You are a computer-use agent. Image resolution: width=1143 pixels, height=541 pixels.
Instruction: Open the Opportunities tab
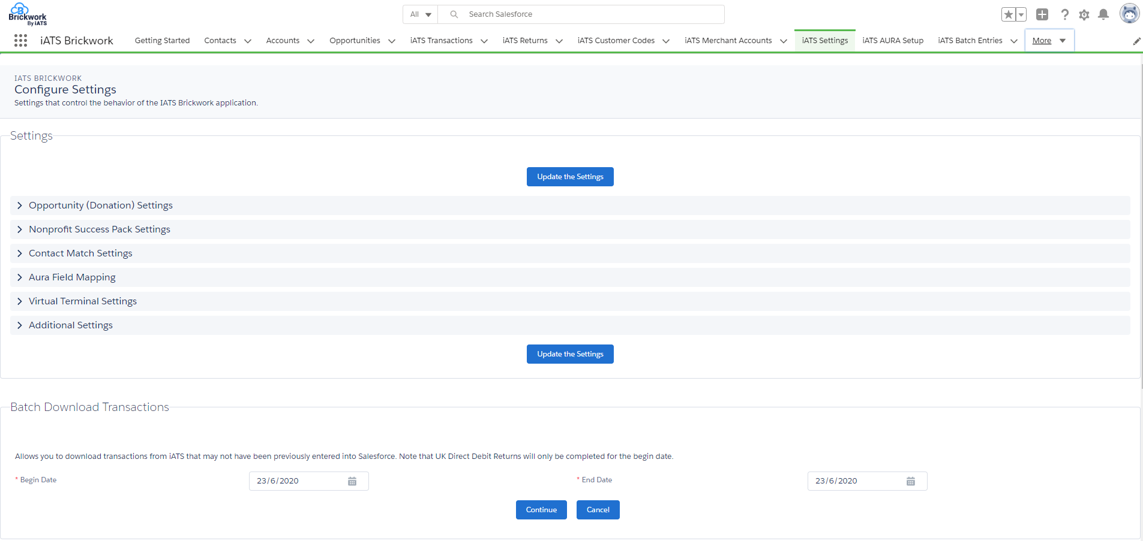pos(355,41)
